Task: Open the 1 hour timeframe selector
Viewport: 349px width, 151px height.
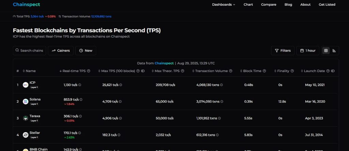Action: (308, 51)
